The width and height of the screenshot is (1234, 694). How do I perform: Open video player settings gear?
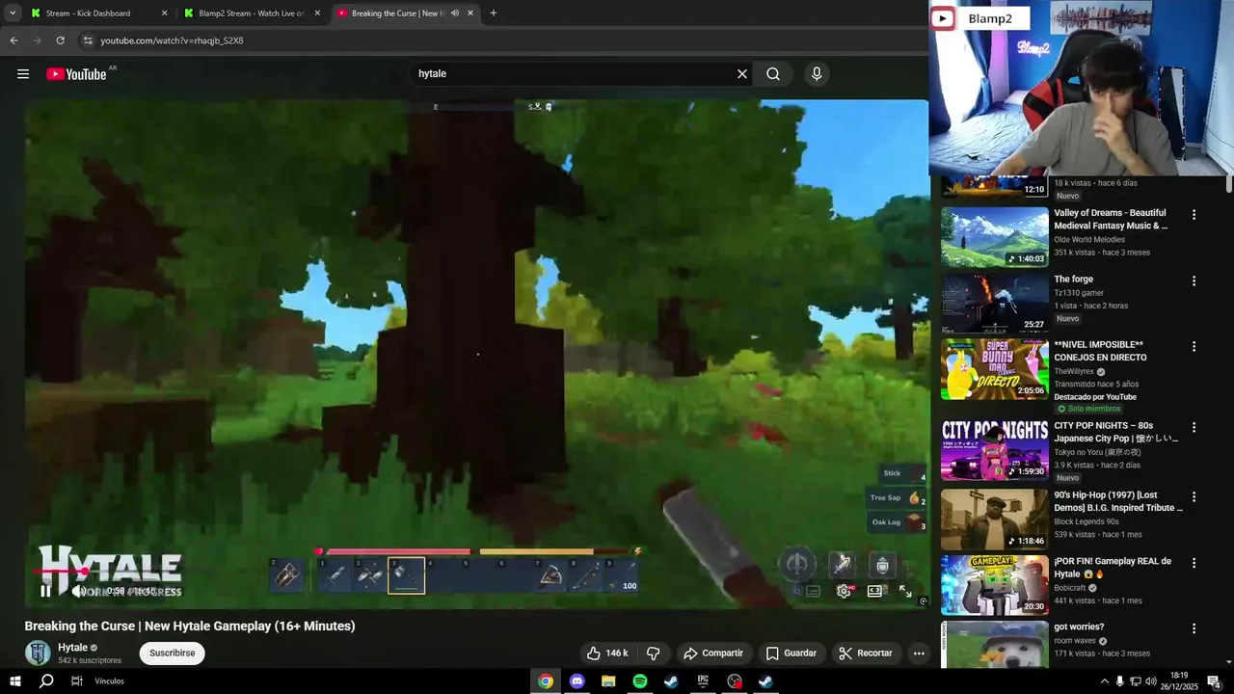coord(844,591)
